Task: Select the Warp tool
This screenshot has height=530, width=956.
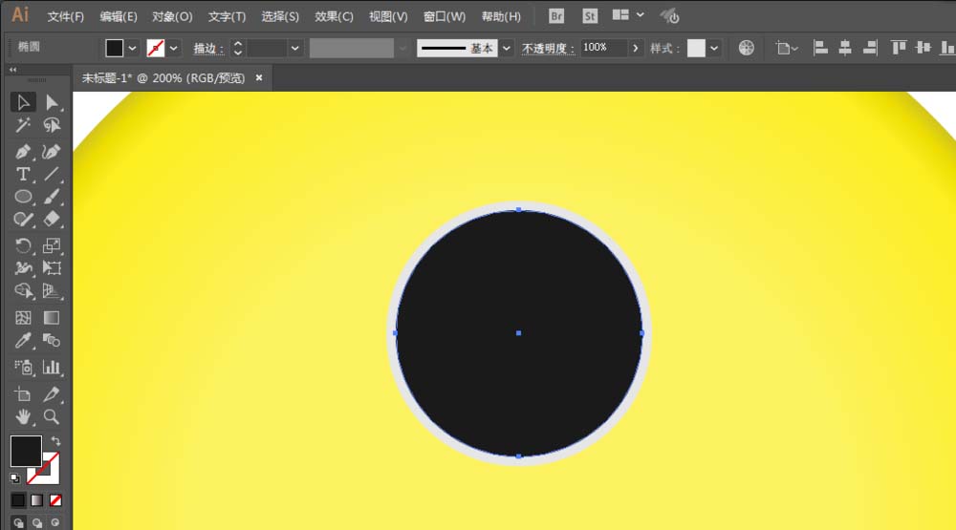Action: click(23, 268)
